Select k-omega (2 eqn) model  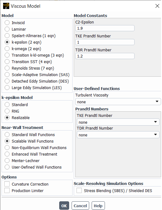[x=23, y=49]
